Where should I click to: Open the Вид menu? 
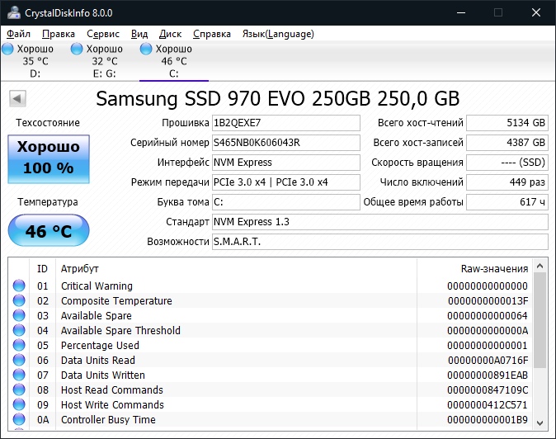pos(139,34)
